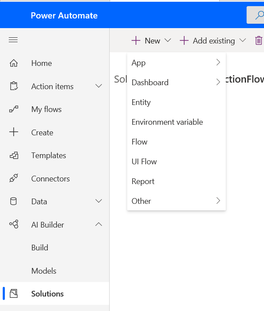Click the Templates icon
This screenshot has height=311, width=264.
(x=14, y=155)
